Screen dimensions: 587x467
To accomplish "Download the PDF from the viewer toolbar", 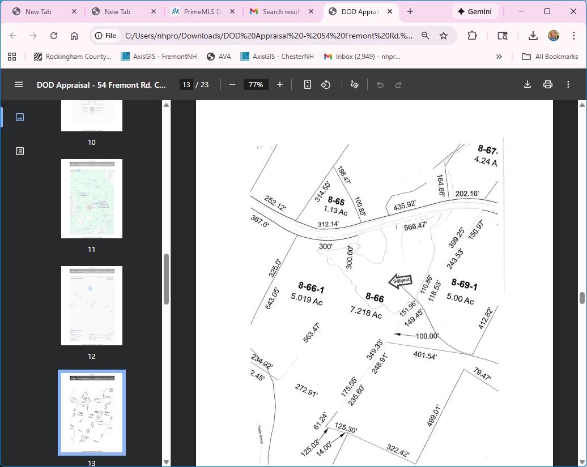I will click(527, 84).
